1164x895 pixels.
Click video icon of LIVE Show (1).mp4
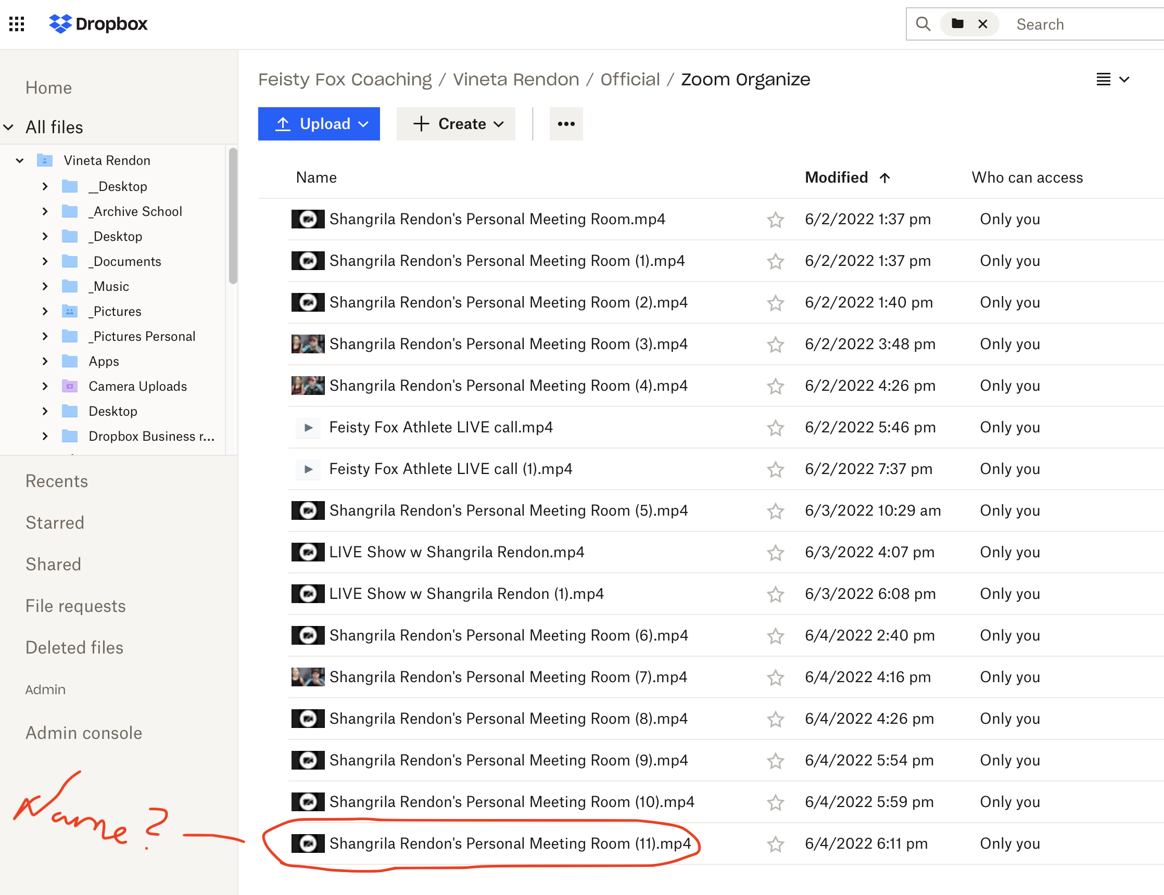pos(308,594)
